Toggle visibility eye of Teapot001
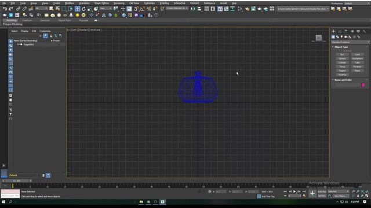Image resolution: width=371 pixels, height=208 pixels. [x=18, y=44]
